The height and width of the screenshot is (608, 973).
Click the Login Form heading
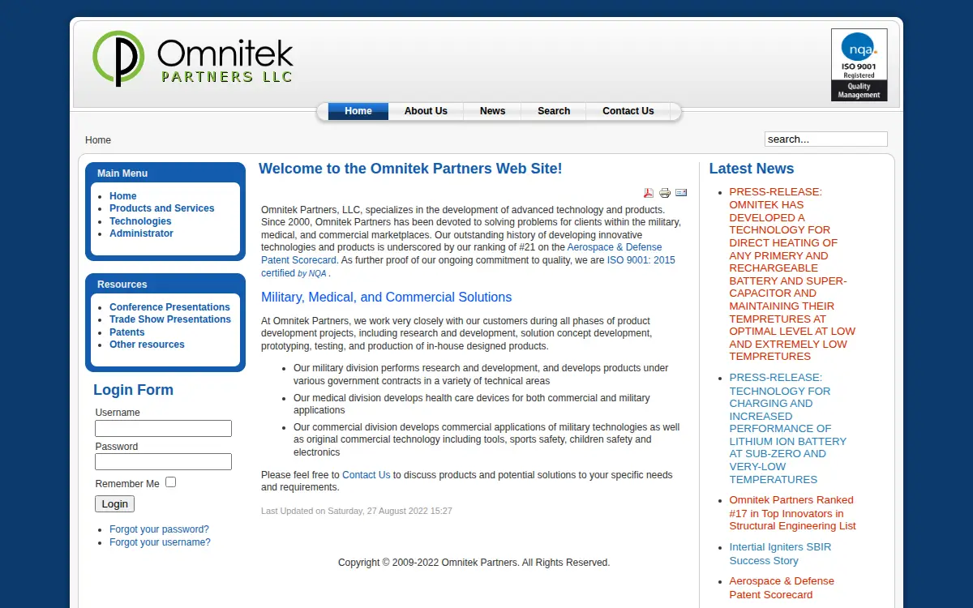click(x=133, y=390)
